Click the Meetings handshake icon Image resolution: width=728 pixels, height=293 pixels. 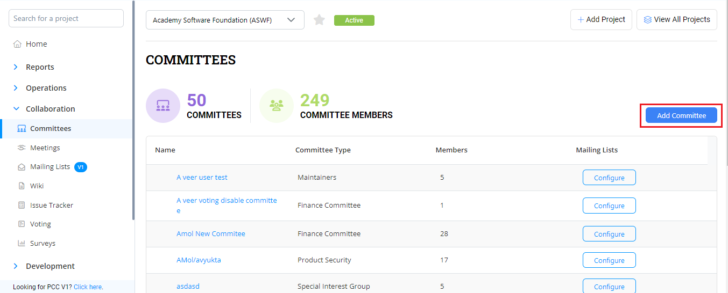coord(22,148)
